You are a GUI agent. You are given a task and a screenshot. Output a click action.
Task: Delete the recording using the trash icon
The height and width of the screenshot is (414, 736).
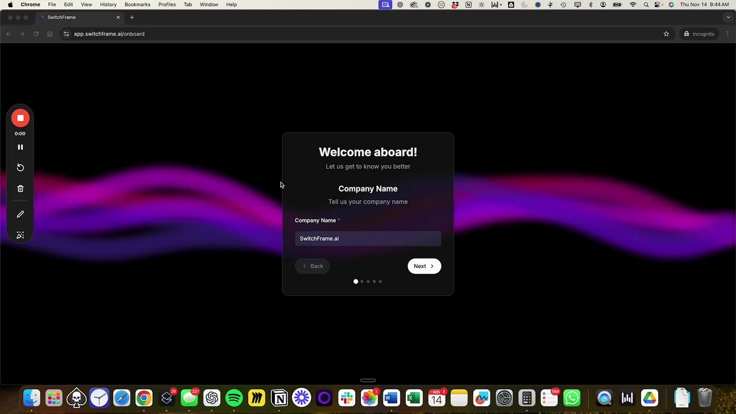pos(20,189)
